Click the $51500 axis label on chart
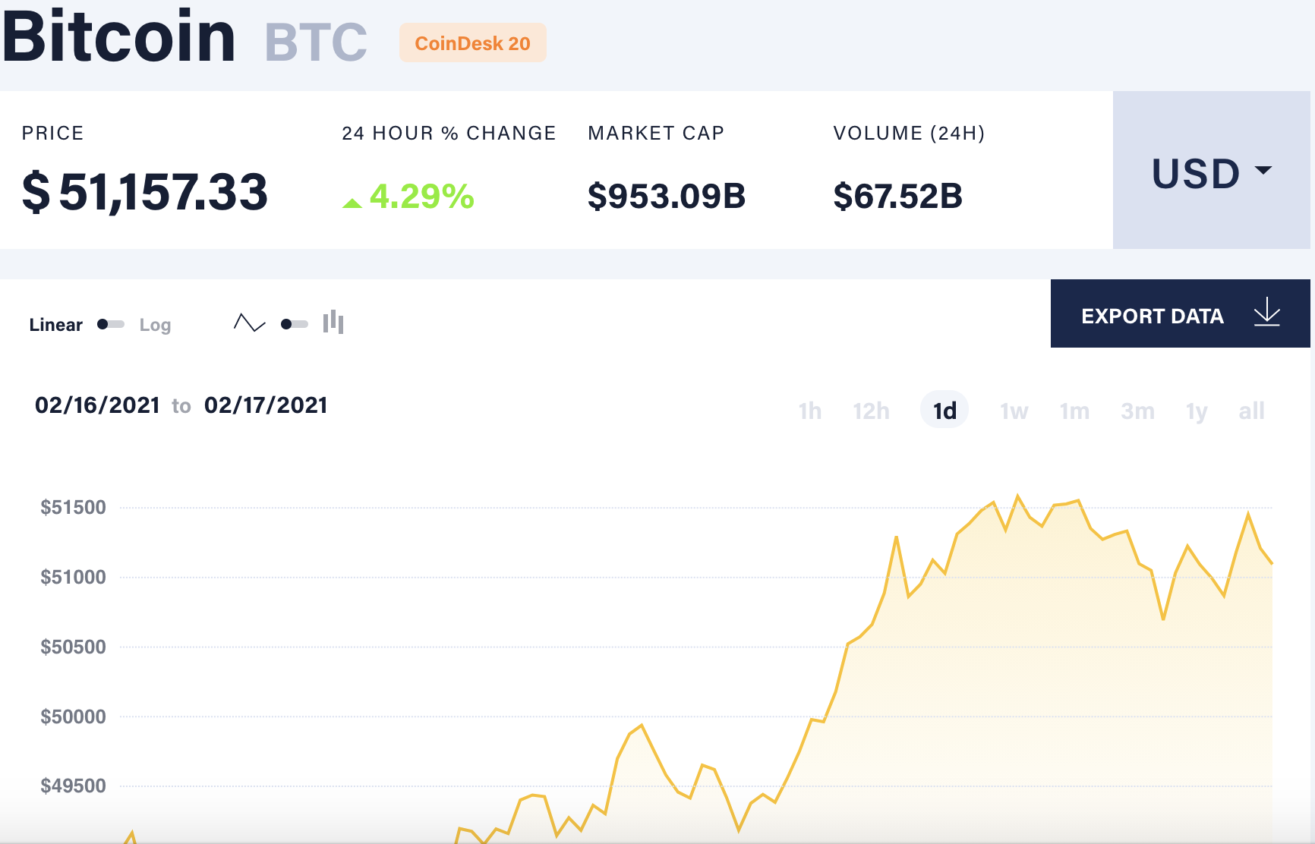The width and height of the screenshot is (1315, 844). (x=74, y=506)
